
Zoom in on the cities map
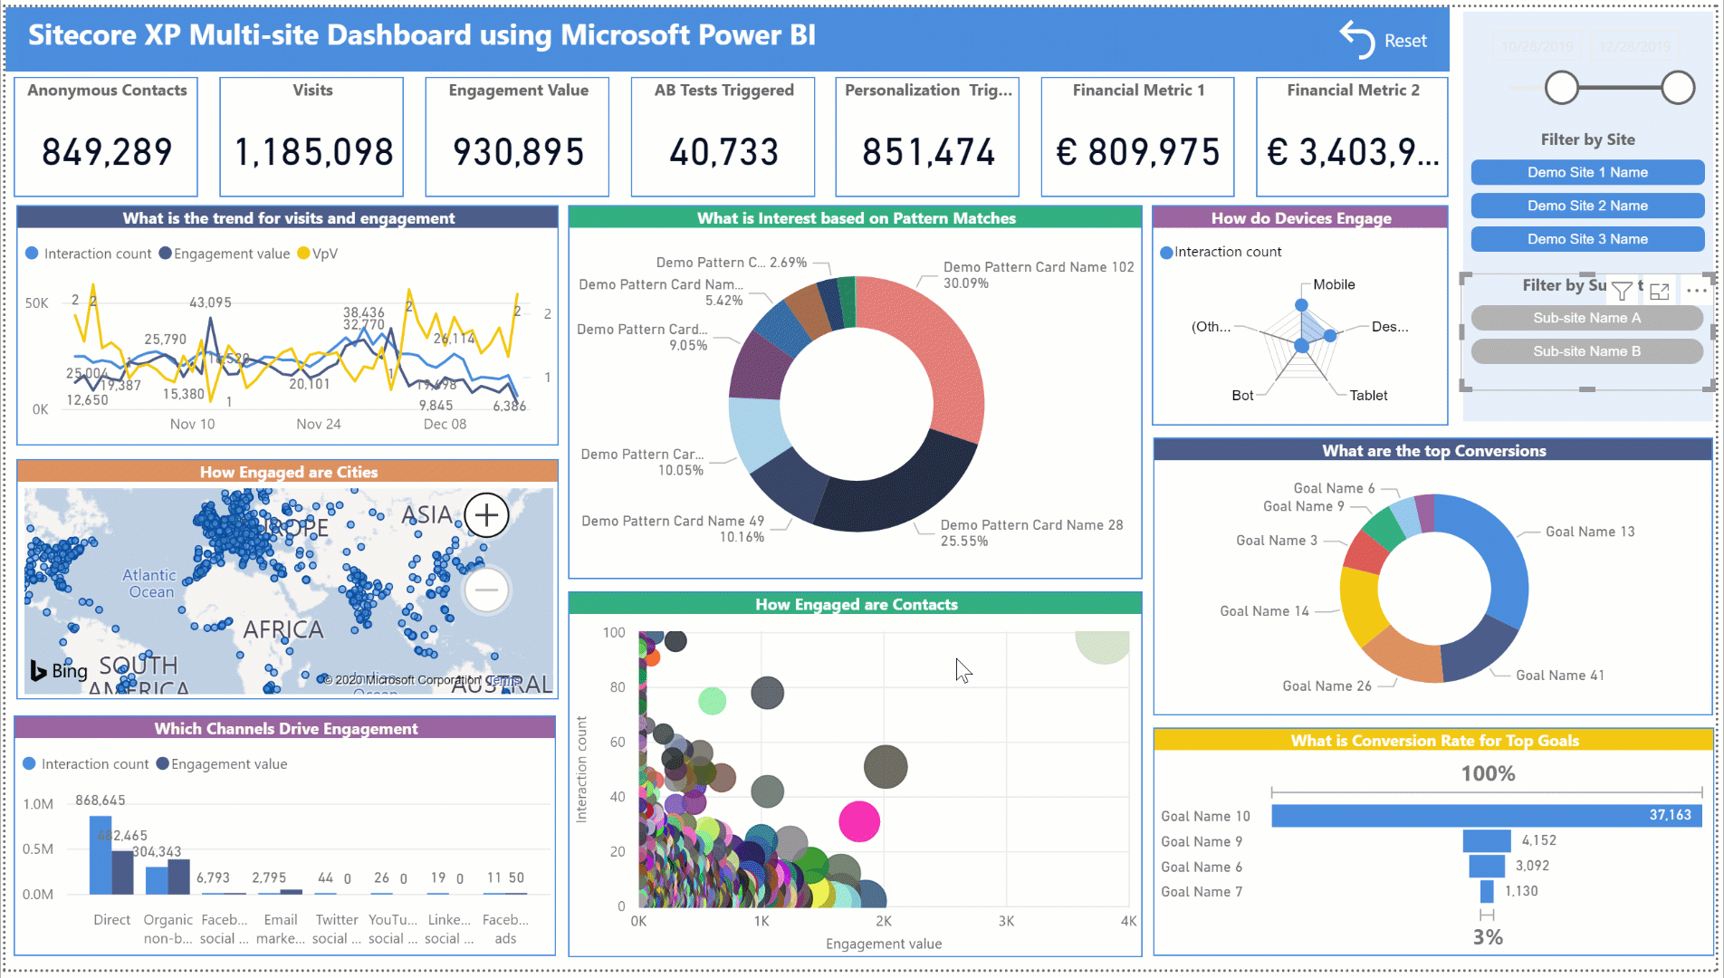coord(486,515)
